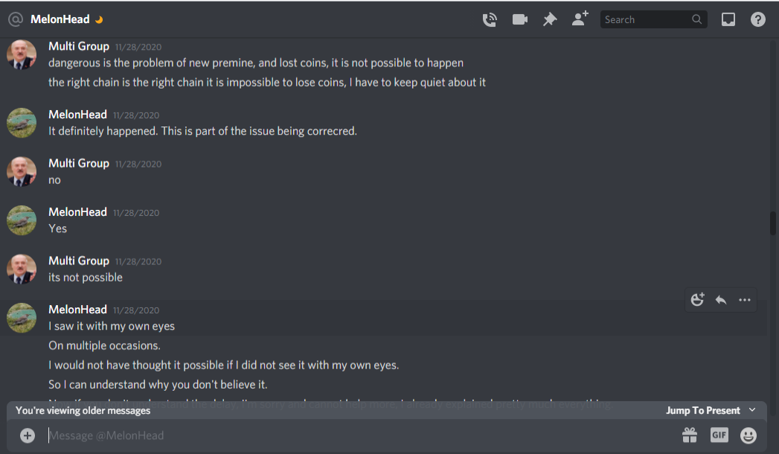Start a voice call with MelonHead

490,19
